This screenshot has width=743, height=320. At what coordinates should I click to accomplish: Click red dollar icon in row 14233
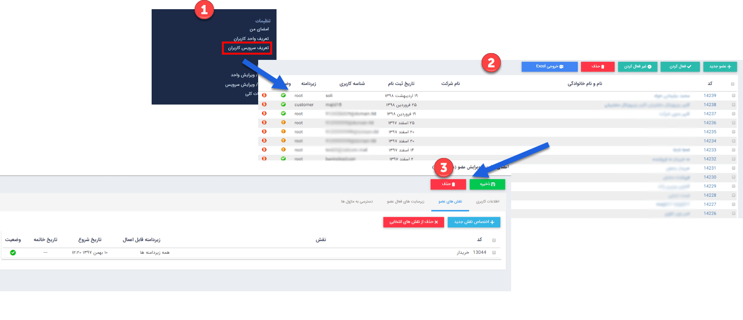click(264, 150)
